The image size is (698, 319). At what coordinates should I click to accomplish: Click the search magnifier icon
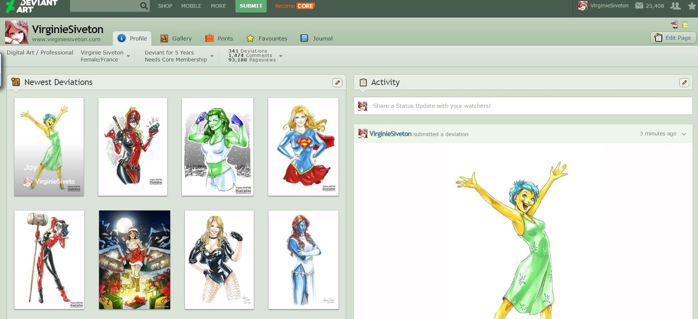[144, 6]
